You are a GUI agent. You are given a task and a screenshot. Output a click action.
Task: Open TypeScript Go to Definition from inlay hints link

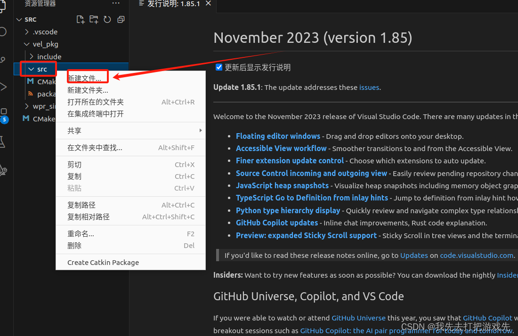point(312,198)
